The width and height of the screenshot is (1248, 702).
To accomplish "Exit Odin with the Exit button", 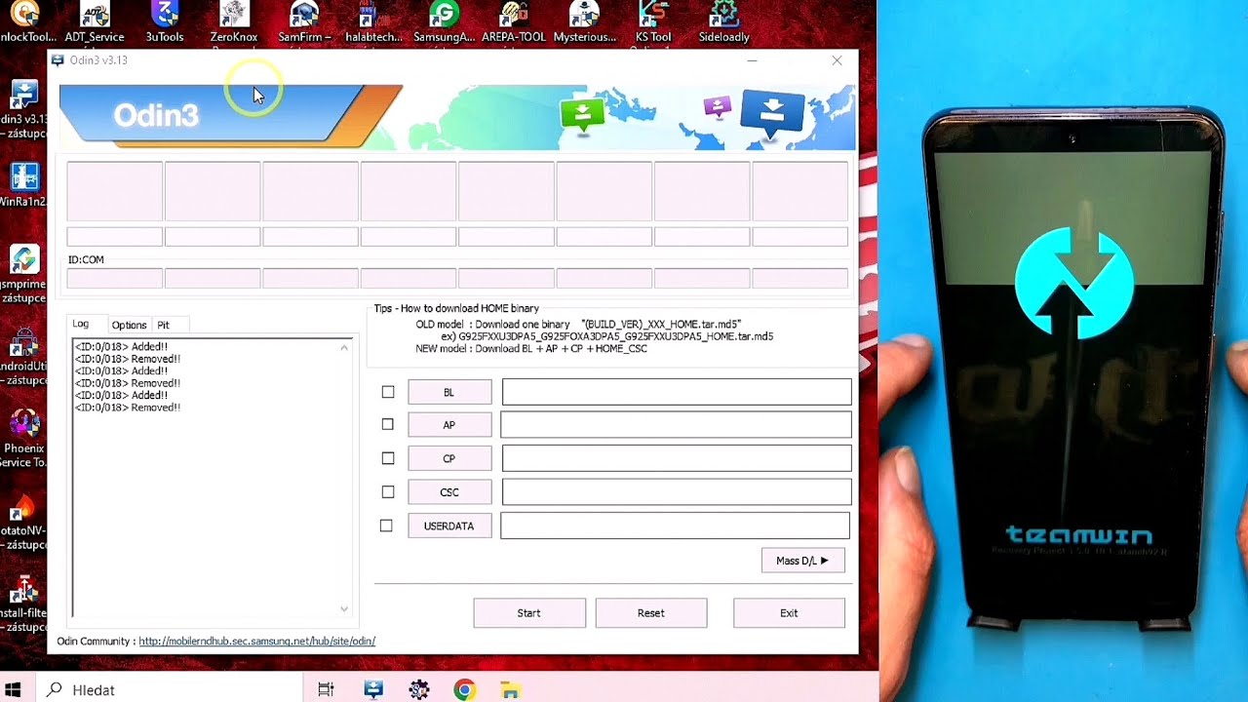I will 789,613.
